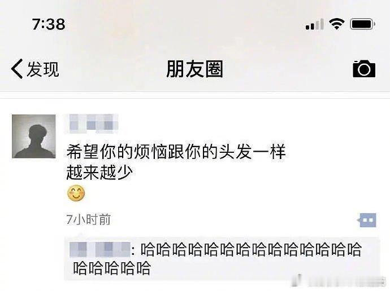Return to 发现 page via back label
The height and width of the screenshot is (291, 390).
tap(43, 69)
